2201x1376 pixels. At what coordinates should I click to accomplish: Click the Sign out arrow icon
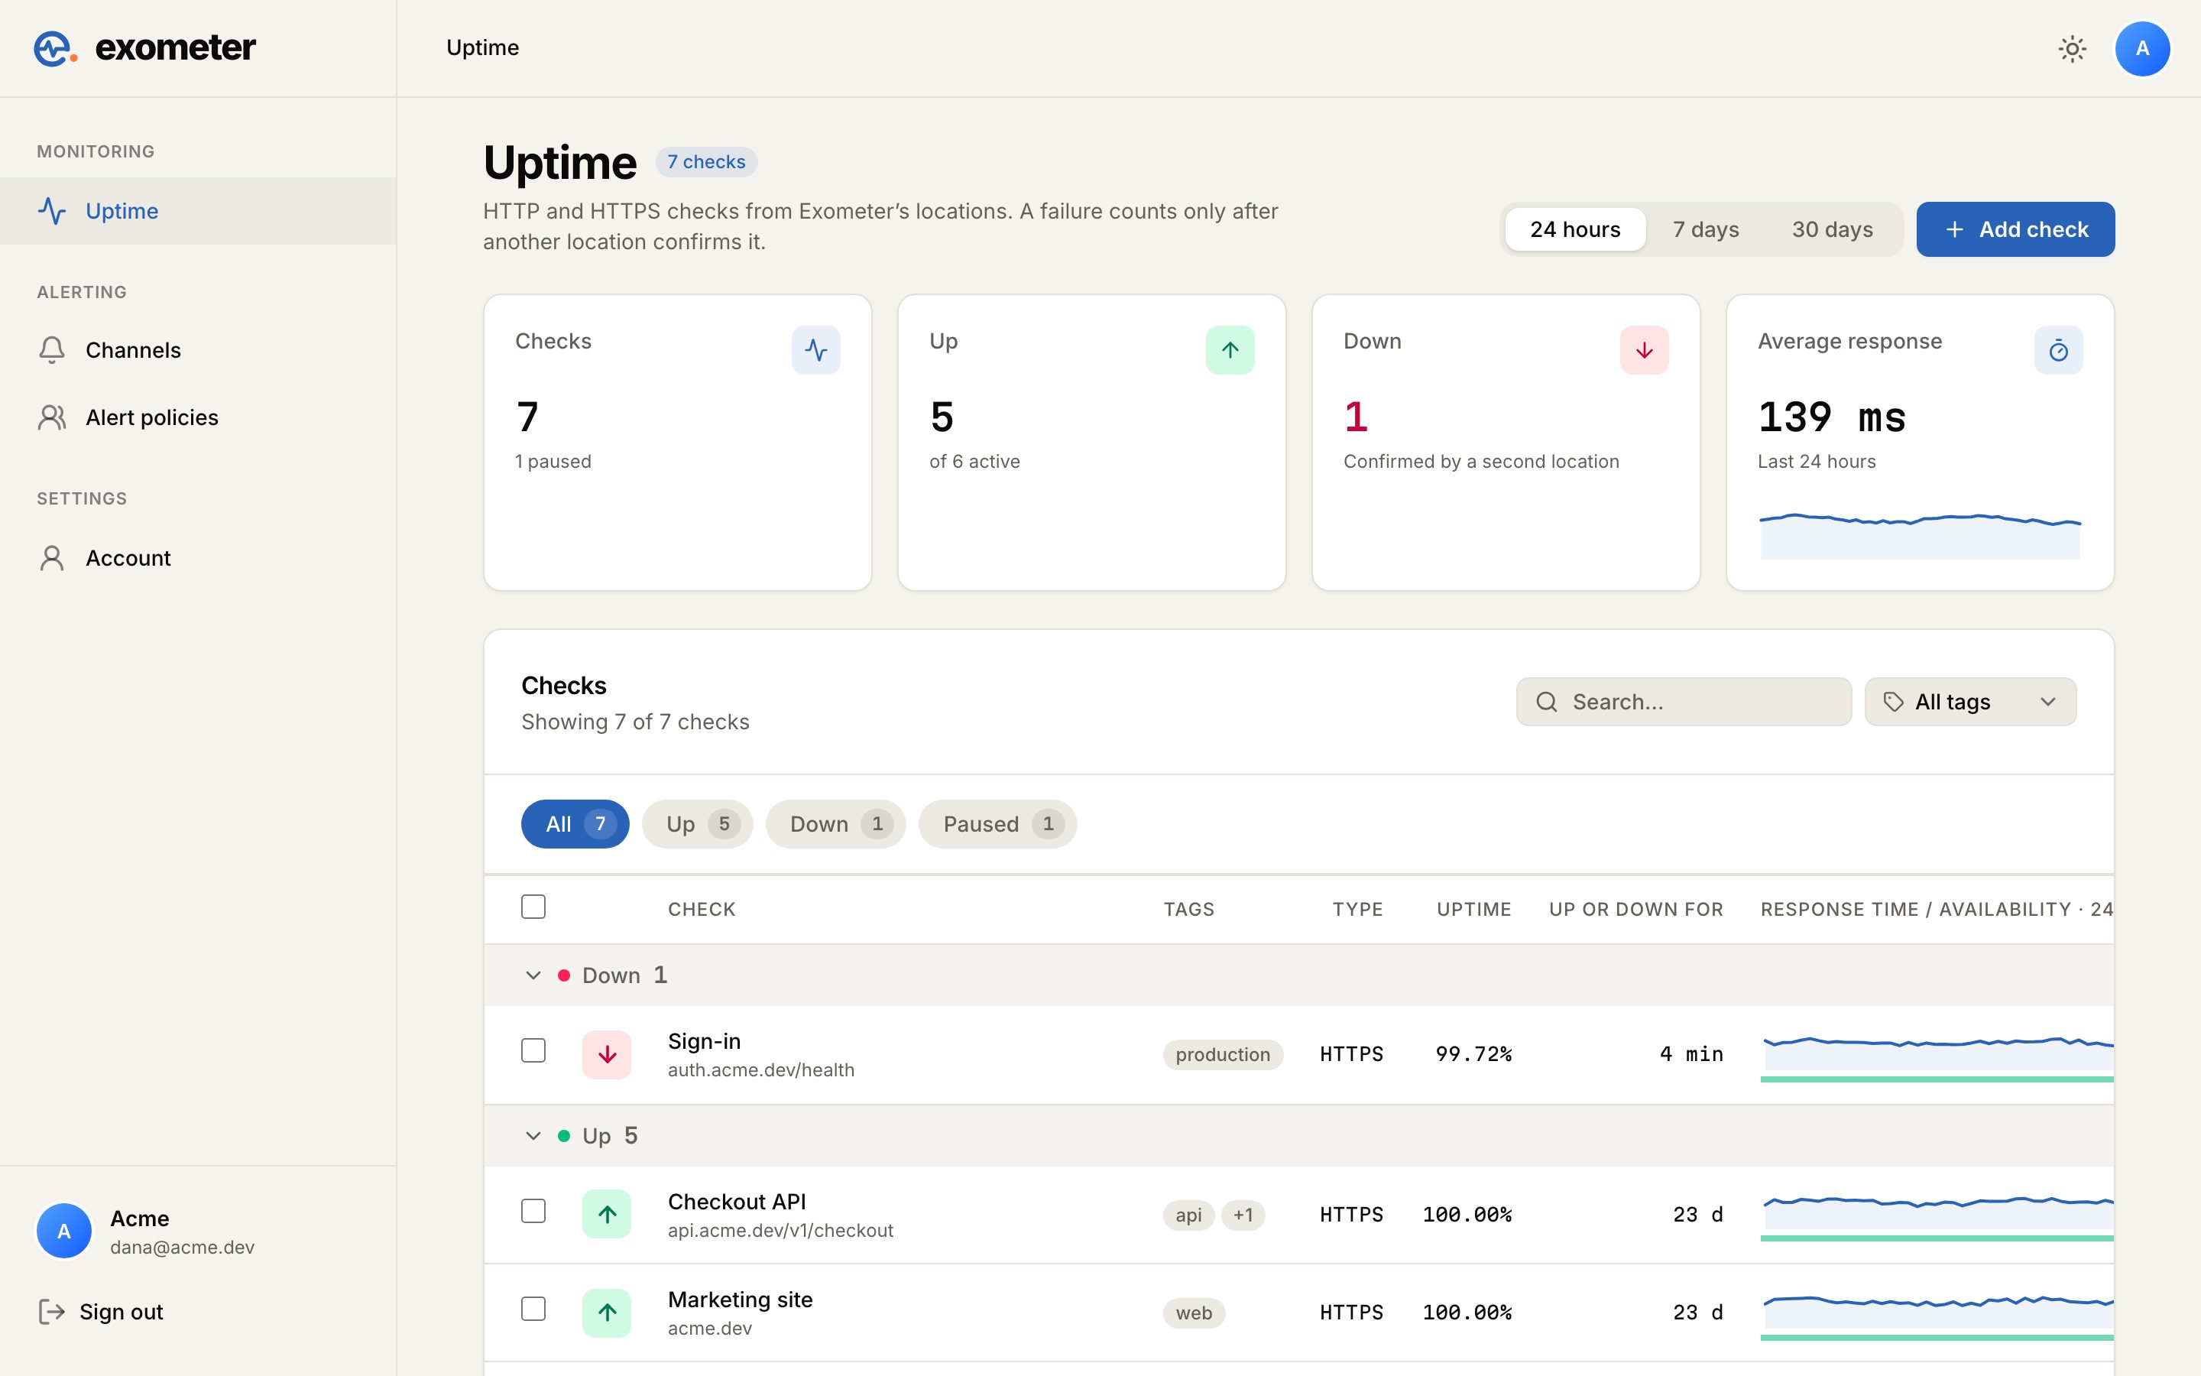(x=52, y=1311)
